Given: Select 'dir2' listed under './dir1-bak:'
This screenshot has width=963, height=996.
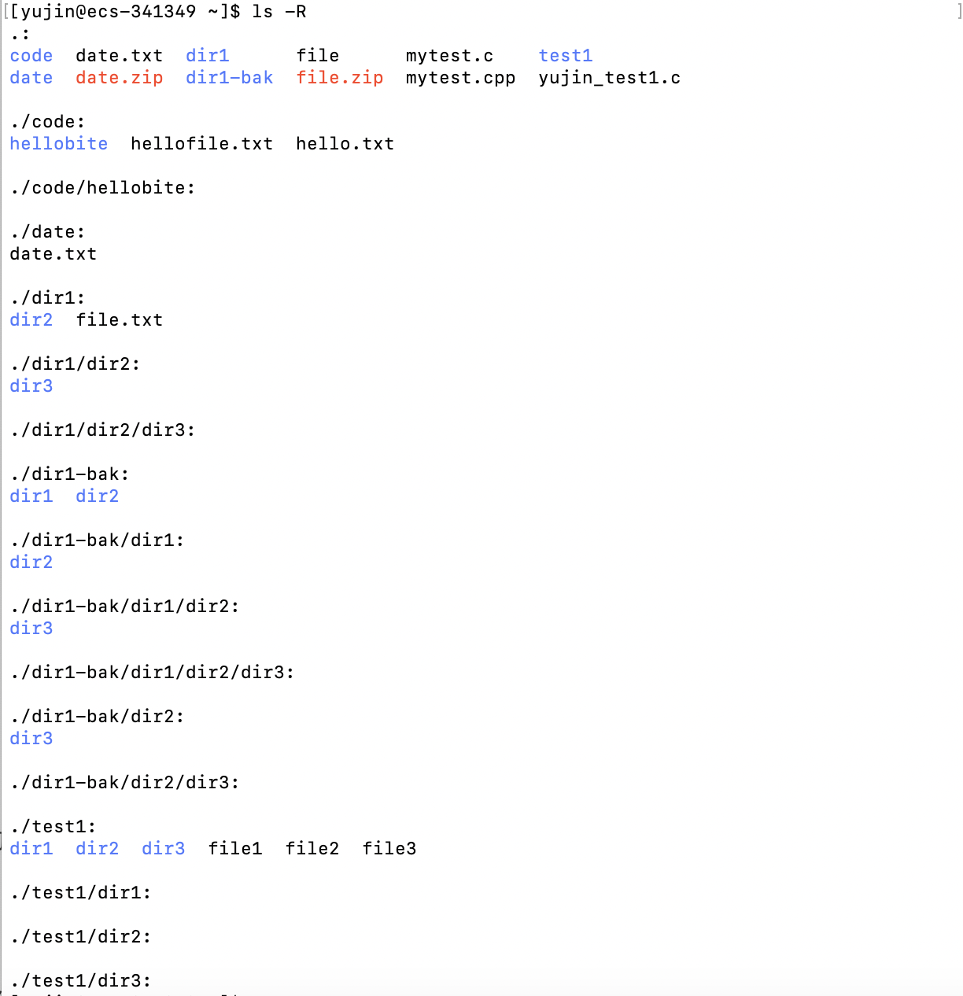Looking at the screenshot, I should coord(98,496).
